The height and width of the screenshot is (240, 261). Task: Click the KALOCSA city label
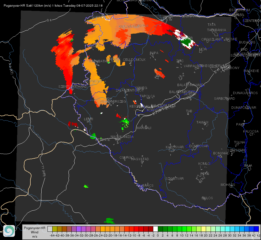[251, 131]
